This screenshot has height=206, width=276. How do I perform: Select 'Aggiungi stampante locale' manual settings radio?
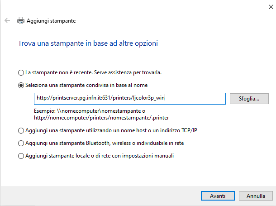(21, 156)
